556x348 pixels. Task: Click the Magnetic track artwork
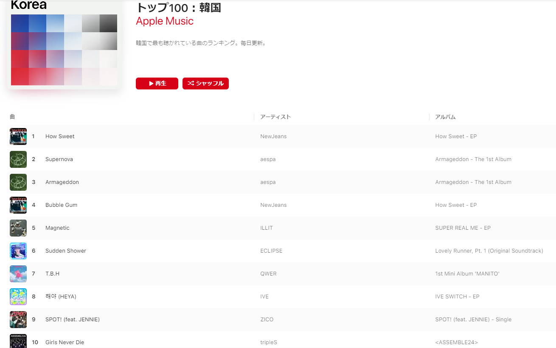coord(18,228)
